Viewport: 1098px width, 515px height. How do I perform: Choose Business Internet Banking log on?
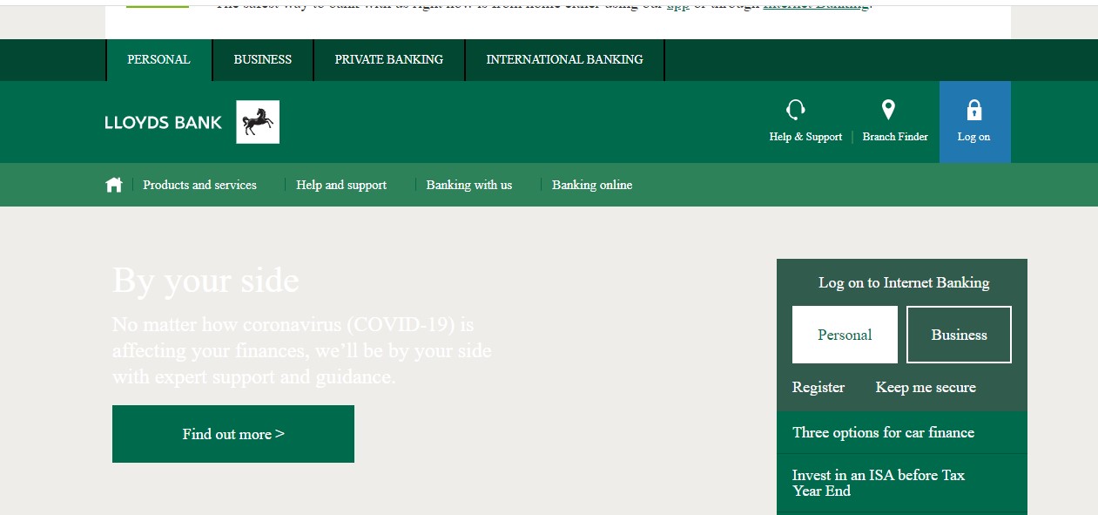(959, 335)
